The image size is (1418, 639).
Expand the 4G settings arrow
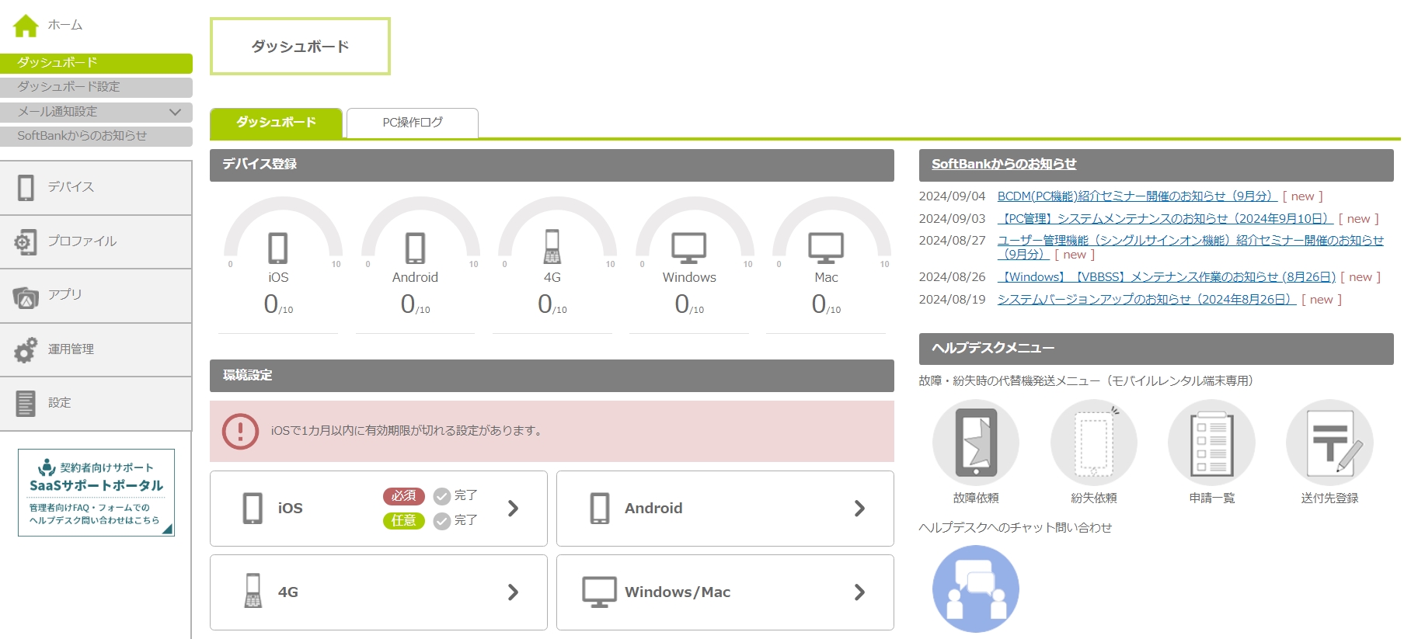point(513,592)
